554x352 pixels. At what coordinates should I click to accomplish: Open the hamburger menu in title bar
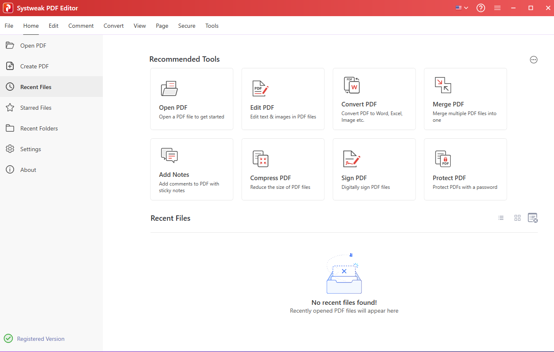(498, 8)
